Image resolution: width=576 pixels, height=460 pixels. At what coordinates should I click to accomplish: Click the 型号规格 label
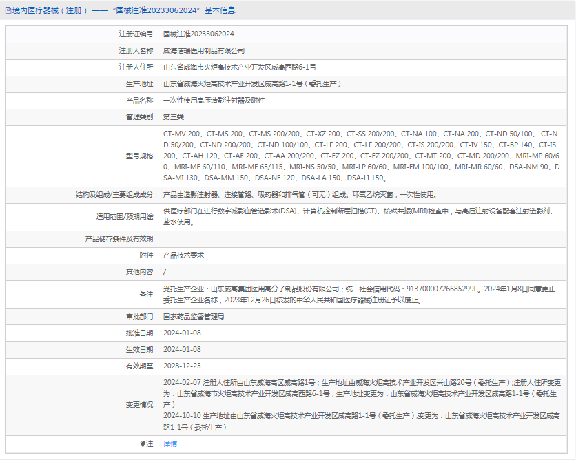[x=139, y=156]
